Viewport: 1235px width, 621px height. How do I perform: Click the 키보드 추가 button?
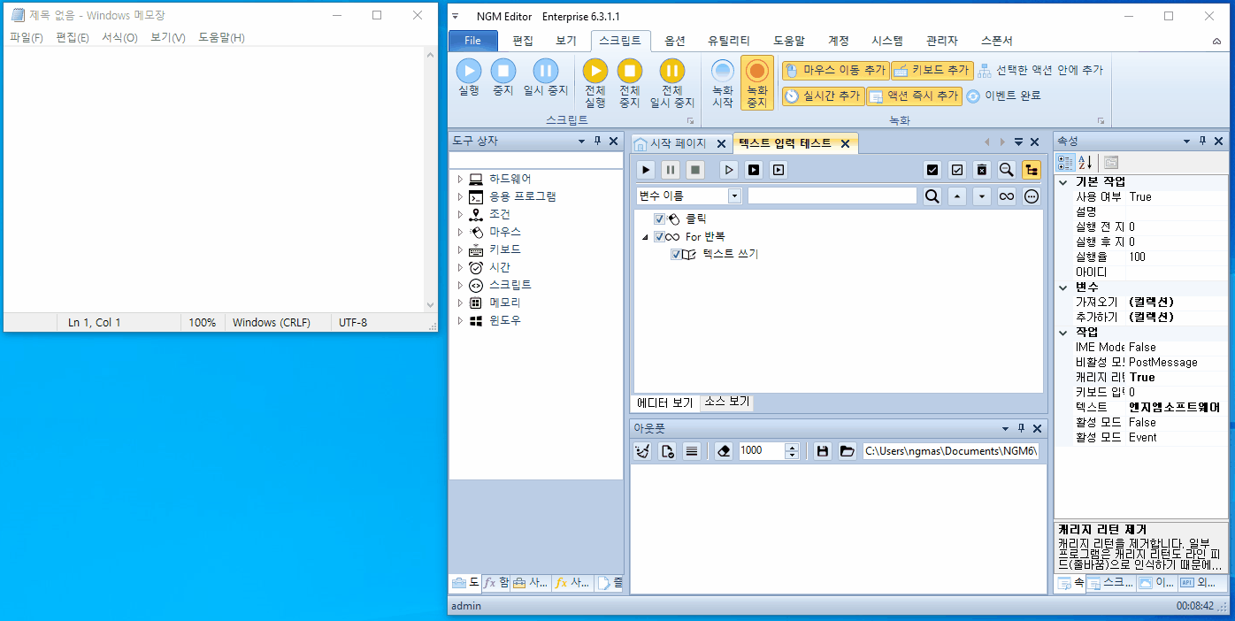[x=932, y=70]
